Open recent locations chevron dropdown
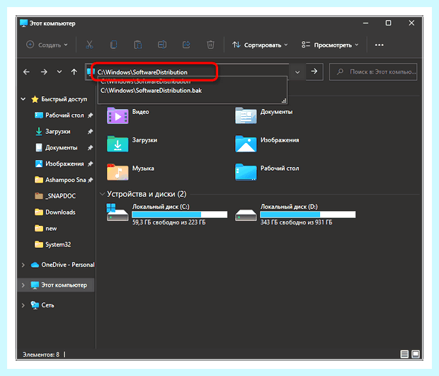Image resolution: width=439 pixels, height=376 pixels. [x=59, y=72]
